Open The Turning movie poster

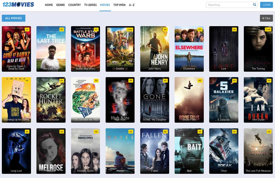click(x=258, y=49)
